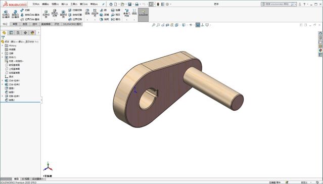Open the 曲线 curves tool
Image resolution: width=323 pixels, height=184 pixels.
pos(134,12)
